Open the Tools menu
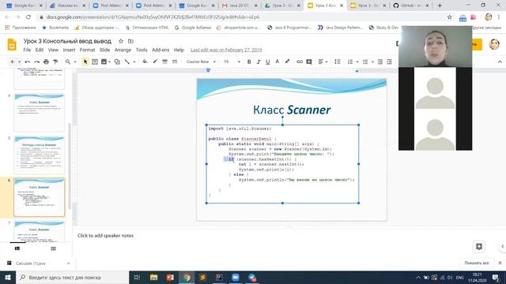506x284 pixels. point(142,50)
